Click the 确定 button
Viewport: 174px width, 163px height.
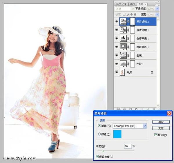click(161, 122)
